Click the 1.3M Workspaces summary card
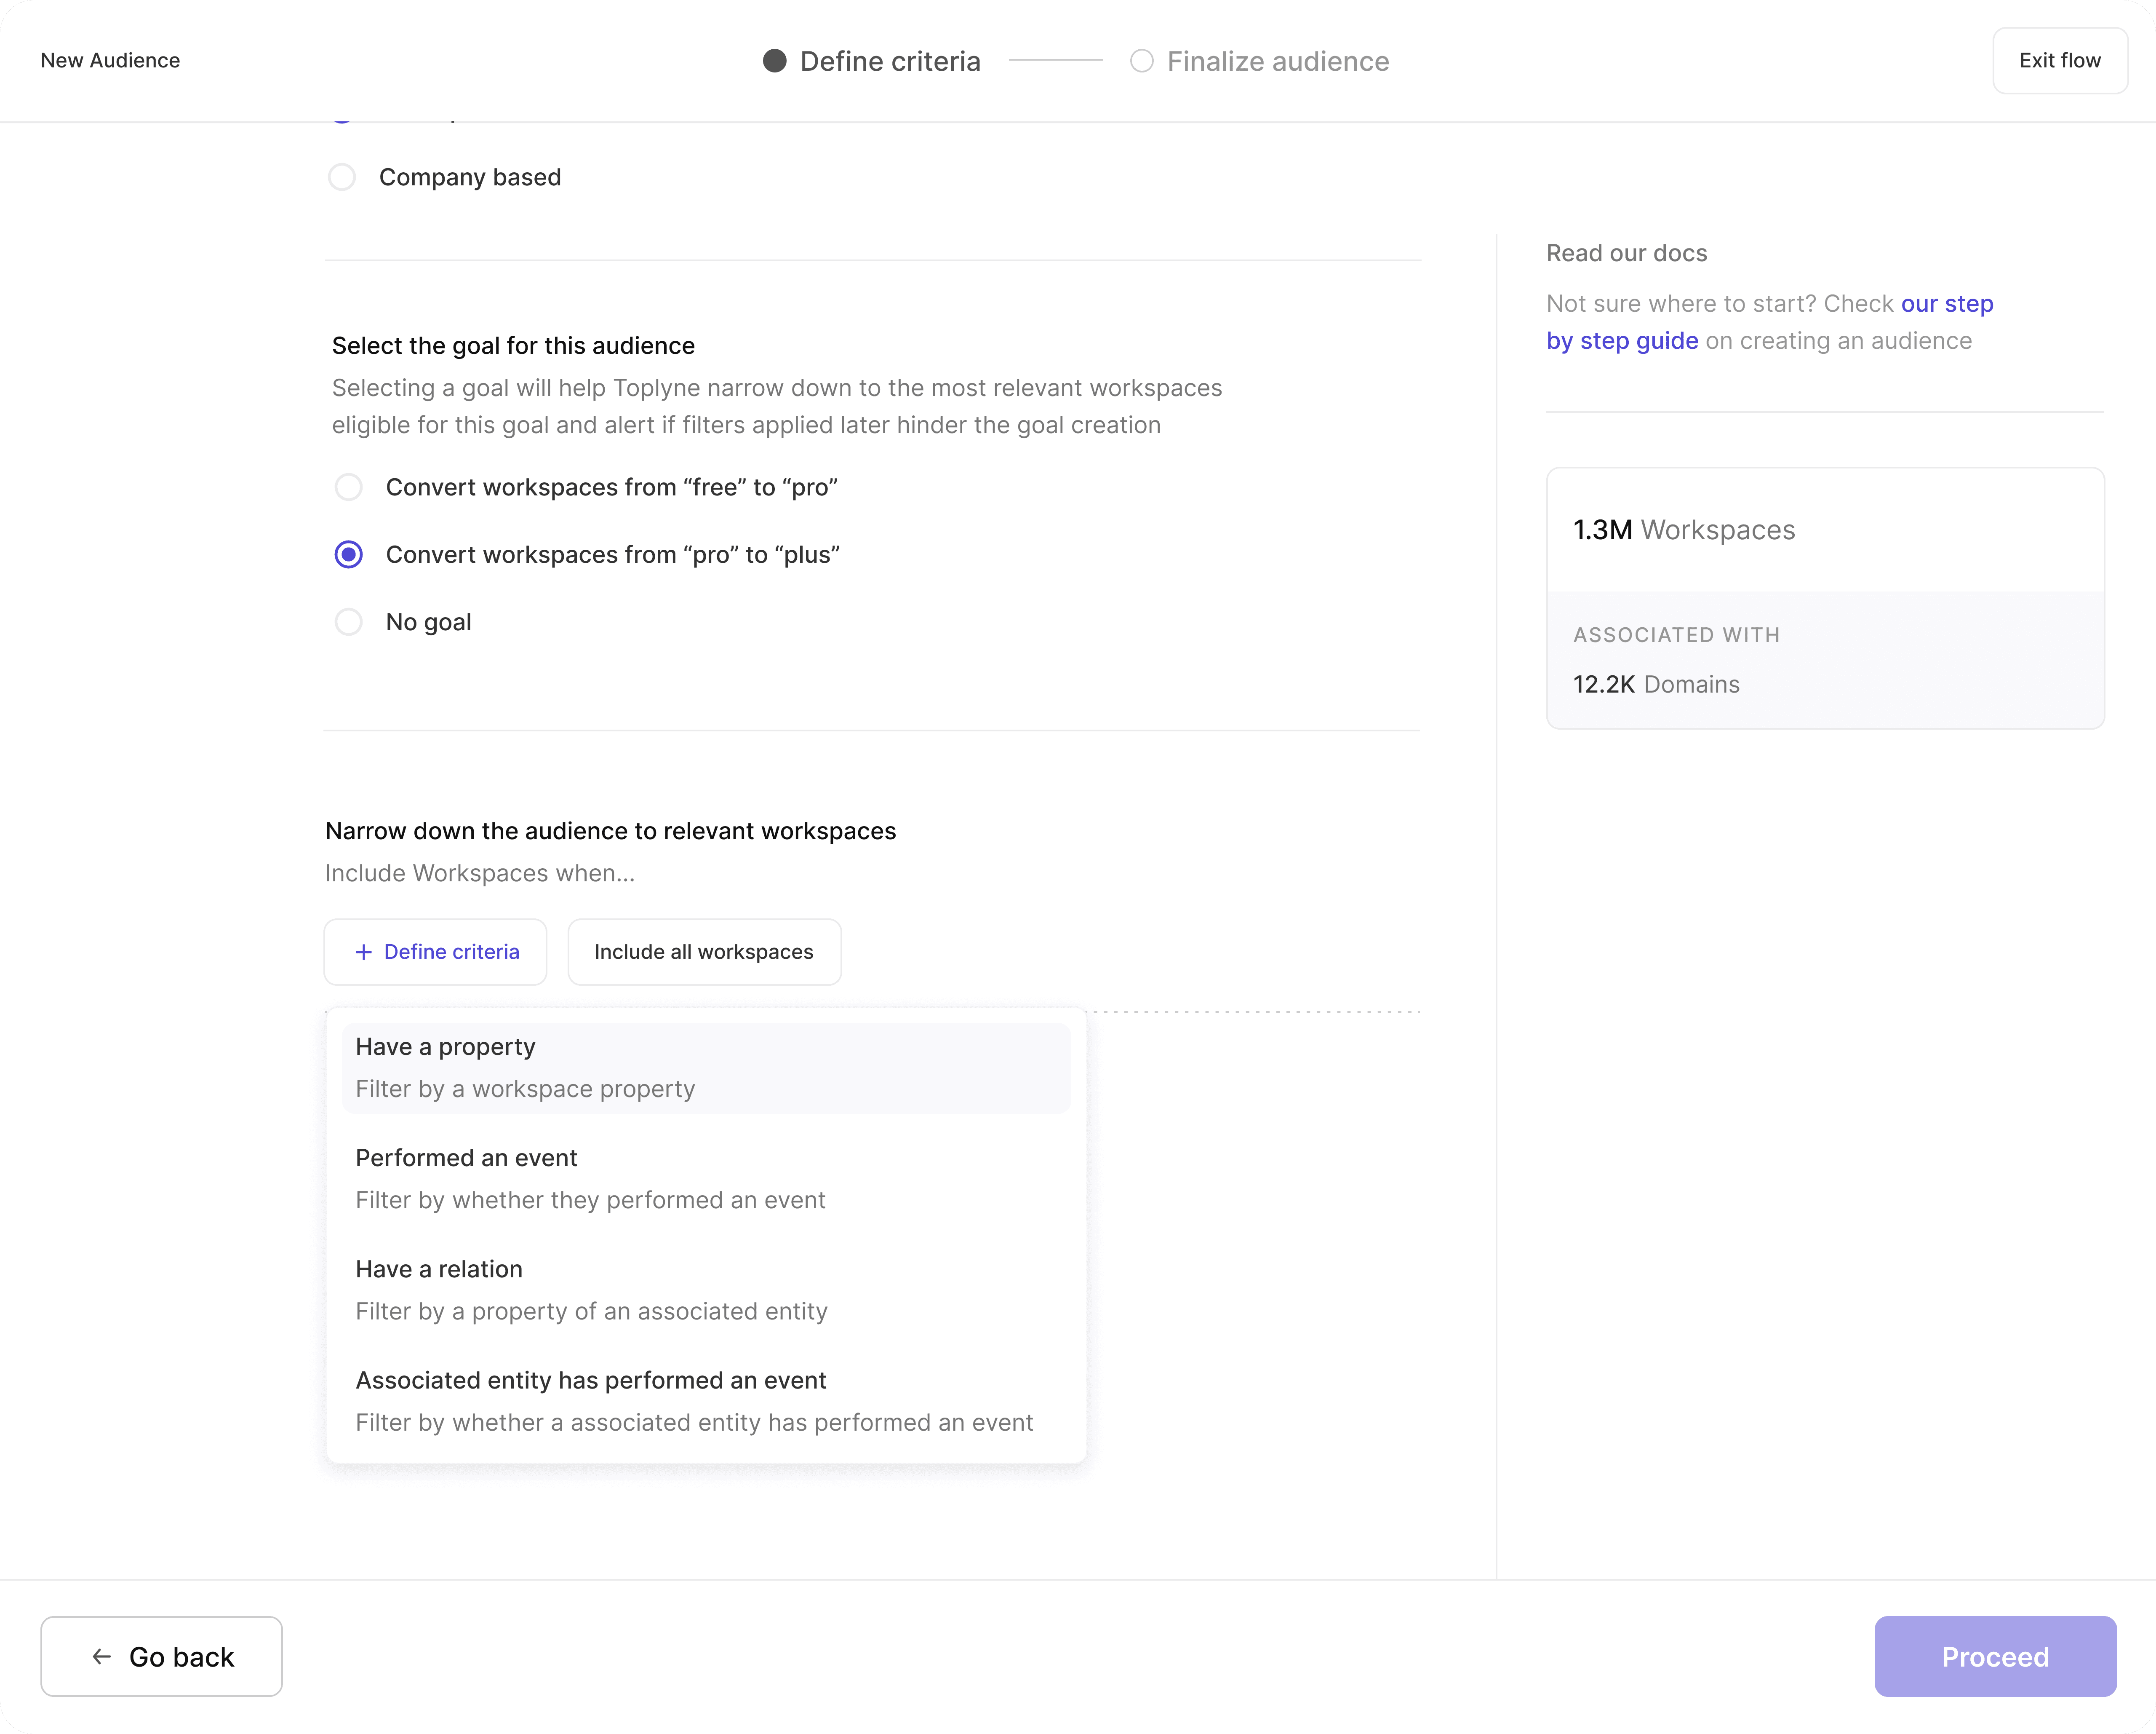This screenshot has width=2156, height=1734. click(x=1824, y=530)
